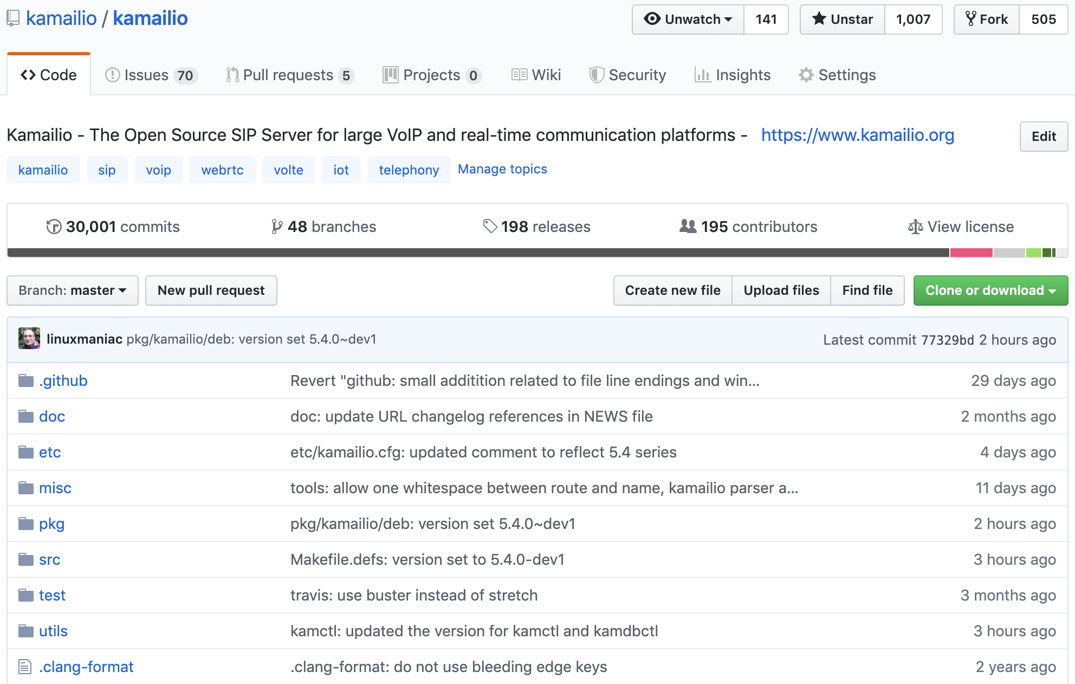Click the light green language bar segment
The width and height of the screenshot is (1075, 684).
click(1034, 253)
